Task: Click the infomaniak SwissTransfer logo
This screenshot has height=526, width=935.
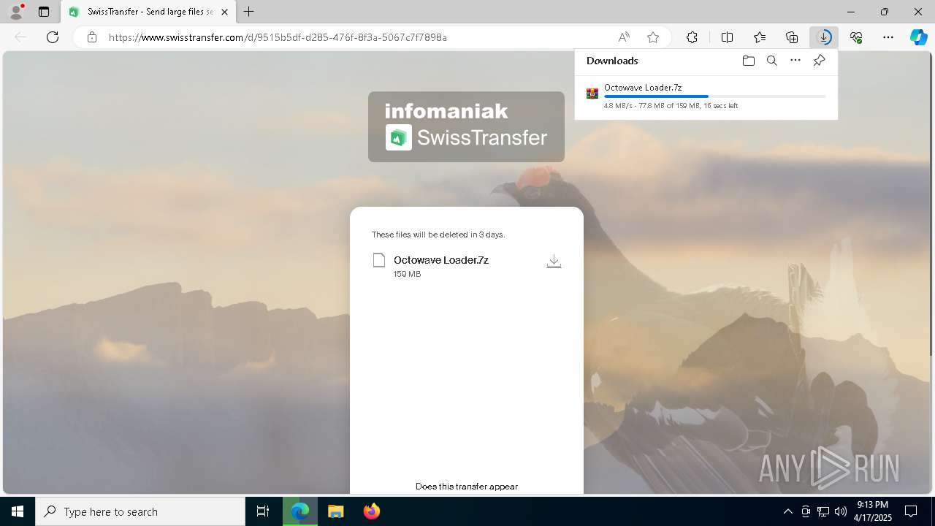Action: coord(466,126)
